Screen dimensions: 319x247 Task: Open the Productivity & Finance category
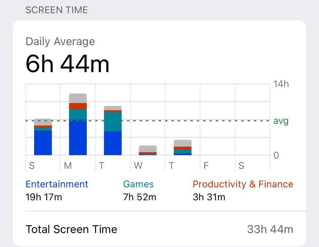point(243,184)
